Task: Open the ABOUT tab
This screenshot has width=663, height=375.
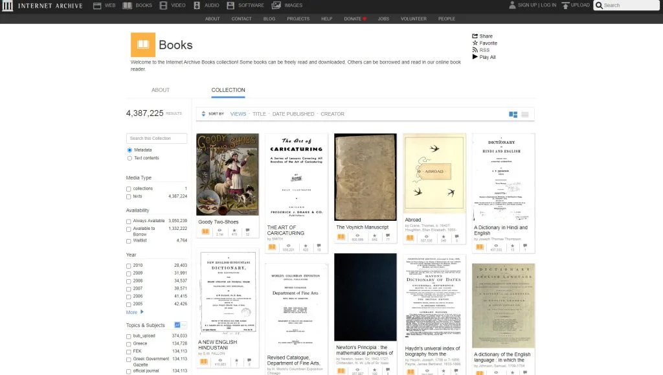Action: 161,89
